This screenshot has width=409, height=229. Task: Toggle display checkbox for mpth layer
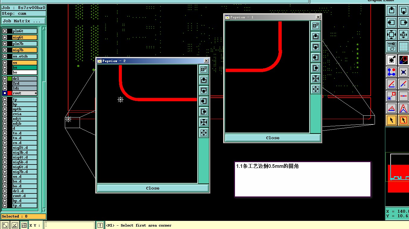coord(5,109)
